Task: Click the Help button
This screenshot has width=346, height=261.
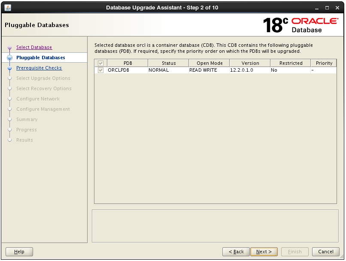Action: (x=19, y=252)
